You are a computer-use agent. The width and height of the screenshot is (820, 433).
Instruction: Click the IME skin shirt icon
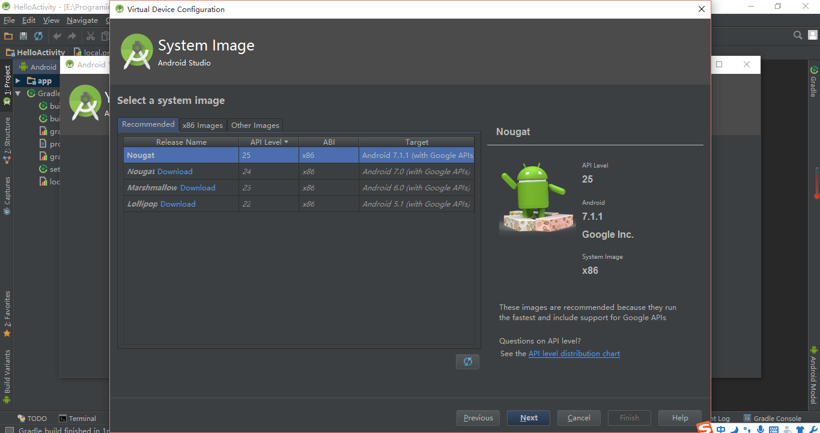click(800, 429)
